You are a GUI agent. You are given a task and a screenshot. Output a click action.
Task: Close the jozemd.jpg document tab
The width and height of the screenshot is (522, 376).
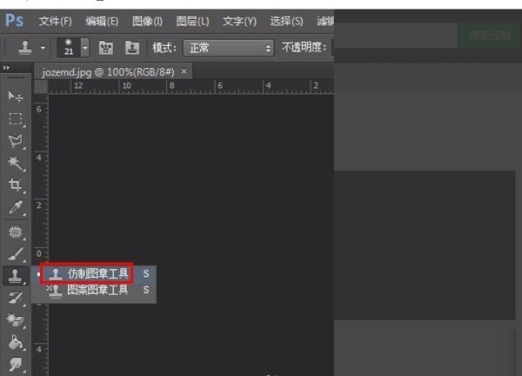click(184, 71)
